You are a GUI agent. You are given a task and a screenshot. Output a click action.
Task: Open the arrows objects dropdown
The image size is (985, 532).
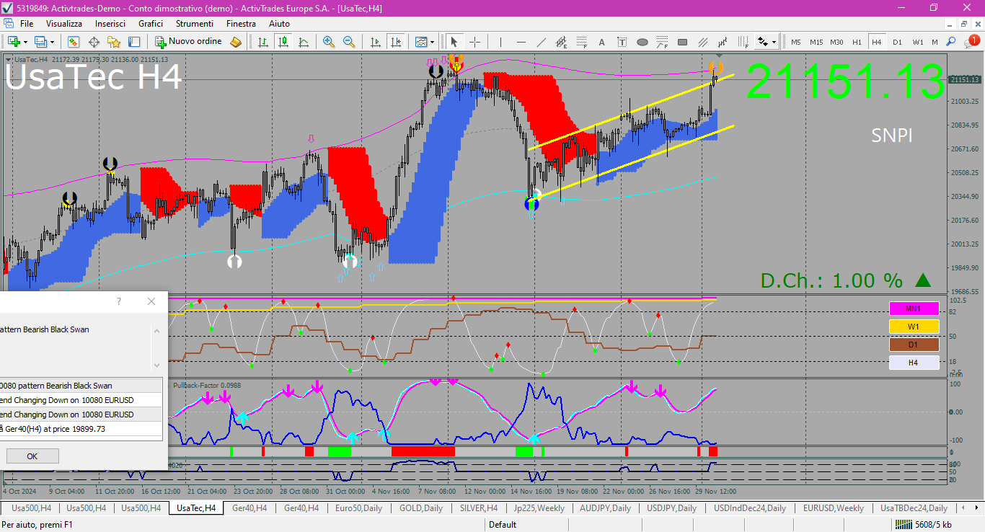(x=766, y=42)
